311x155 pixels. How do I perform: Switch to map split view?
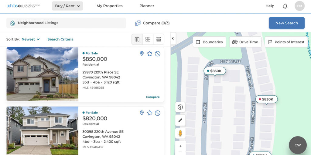pos(137,39)
